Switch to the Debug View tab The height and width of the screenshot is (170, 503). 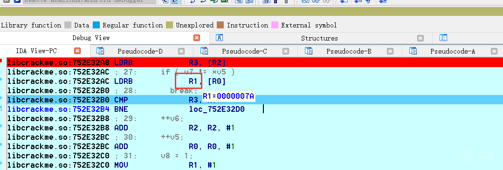coord(91,38)
